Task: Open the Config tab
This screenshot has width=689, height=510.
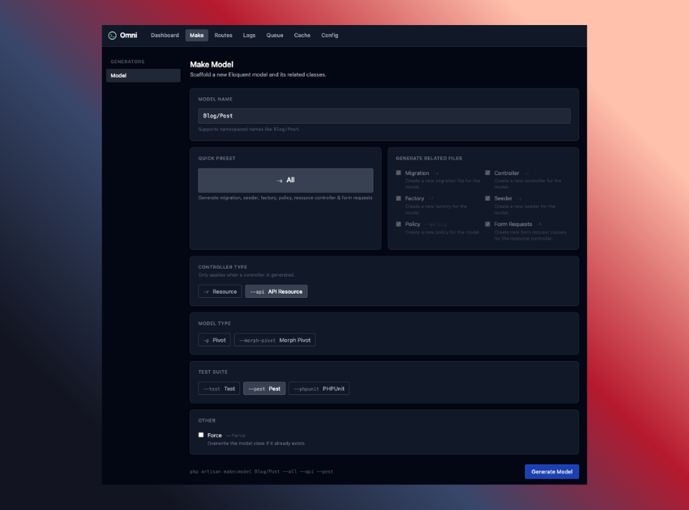Action: 330,36
